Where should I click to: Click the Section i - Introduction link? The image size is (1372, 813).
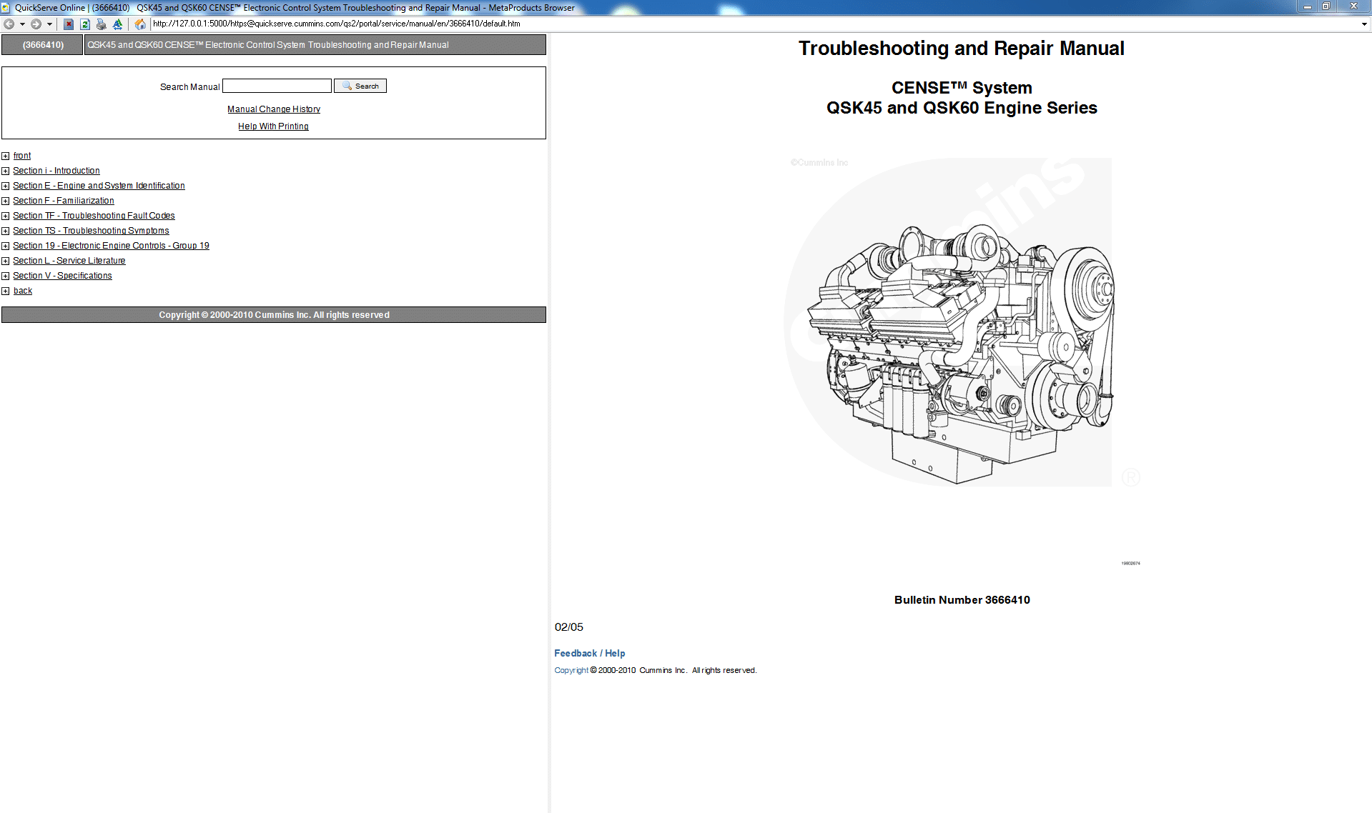[56, 170]
